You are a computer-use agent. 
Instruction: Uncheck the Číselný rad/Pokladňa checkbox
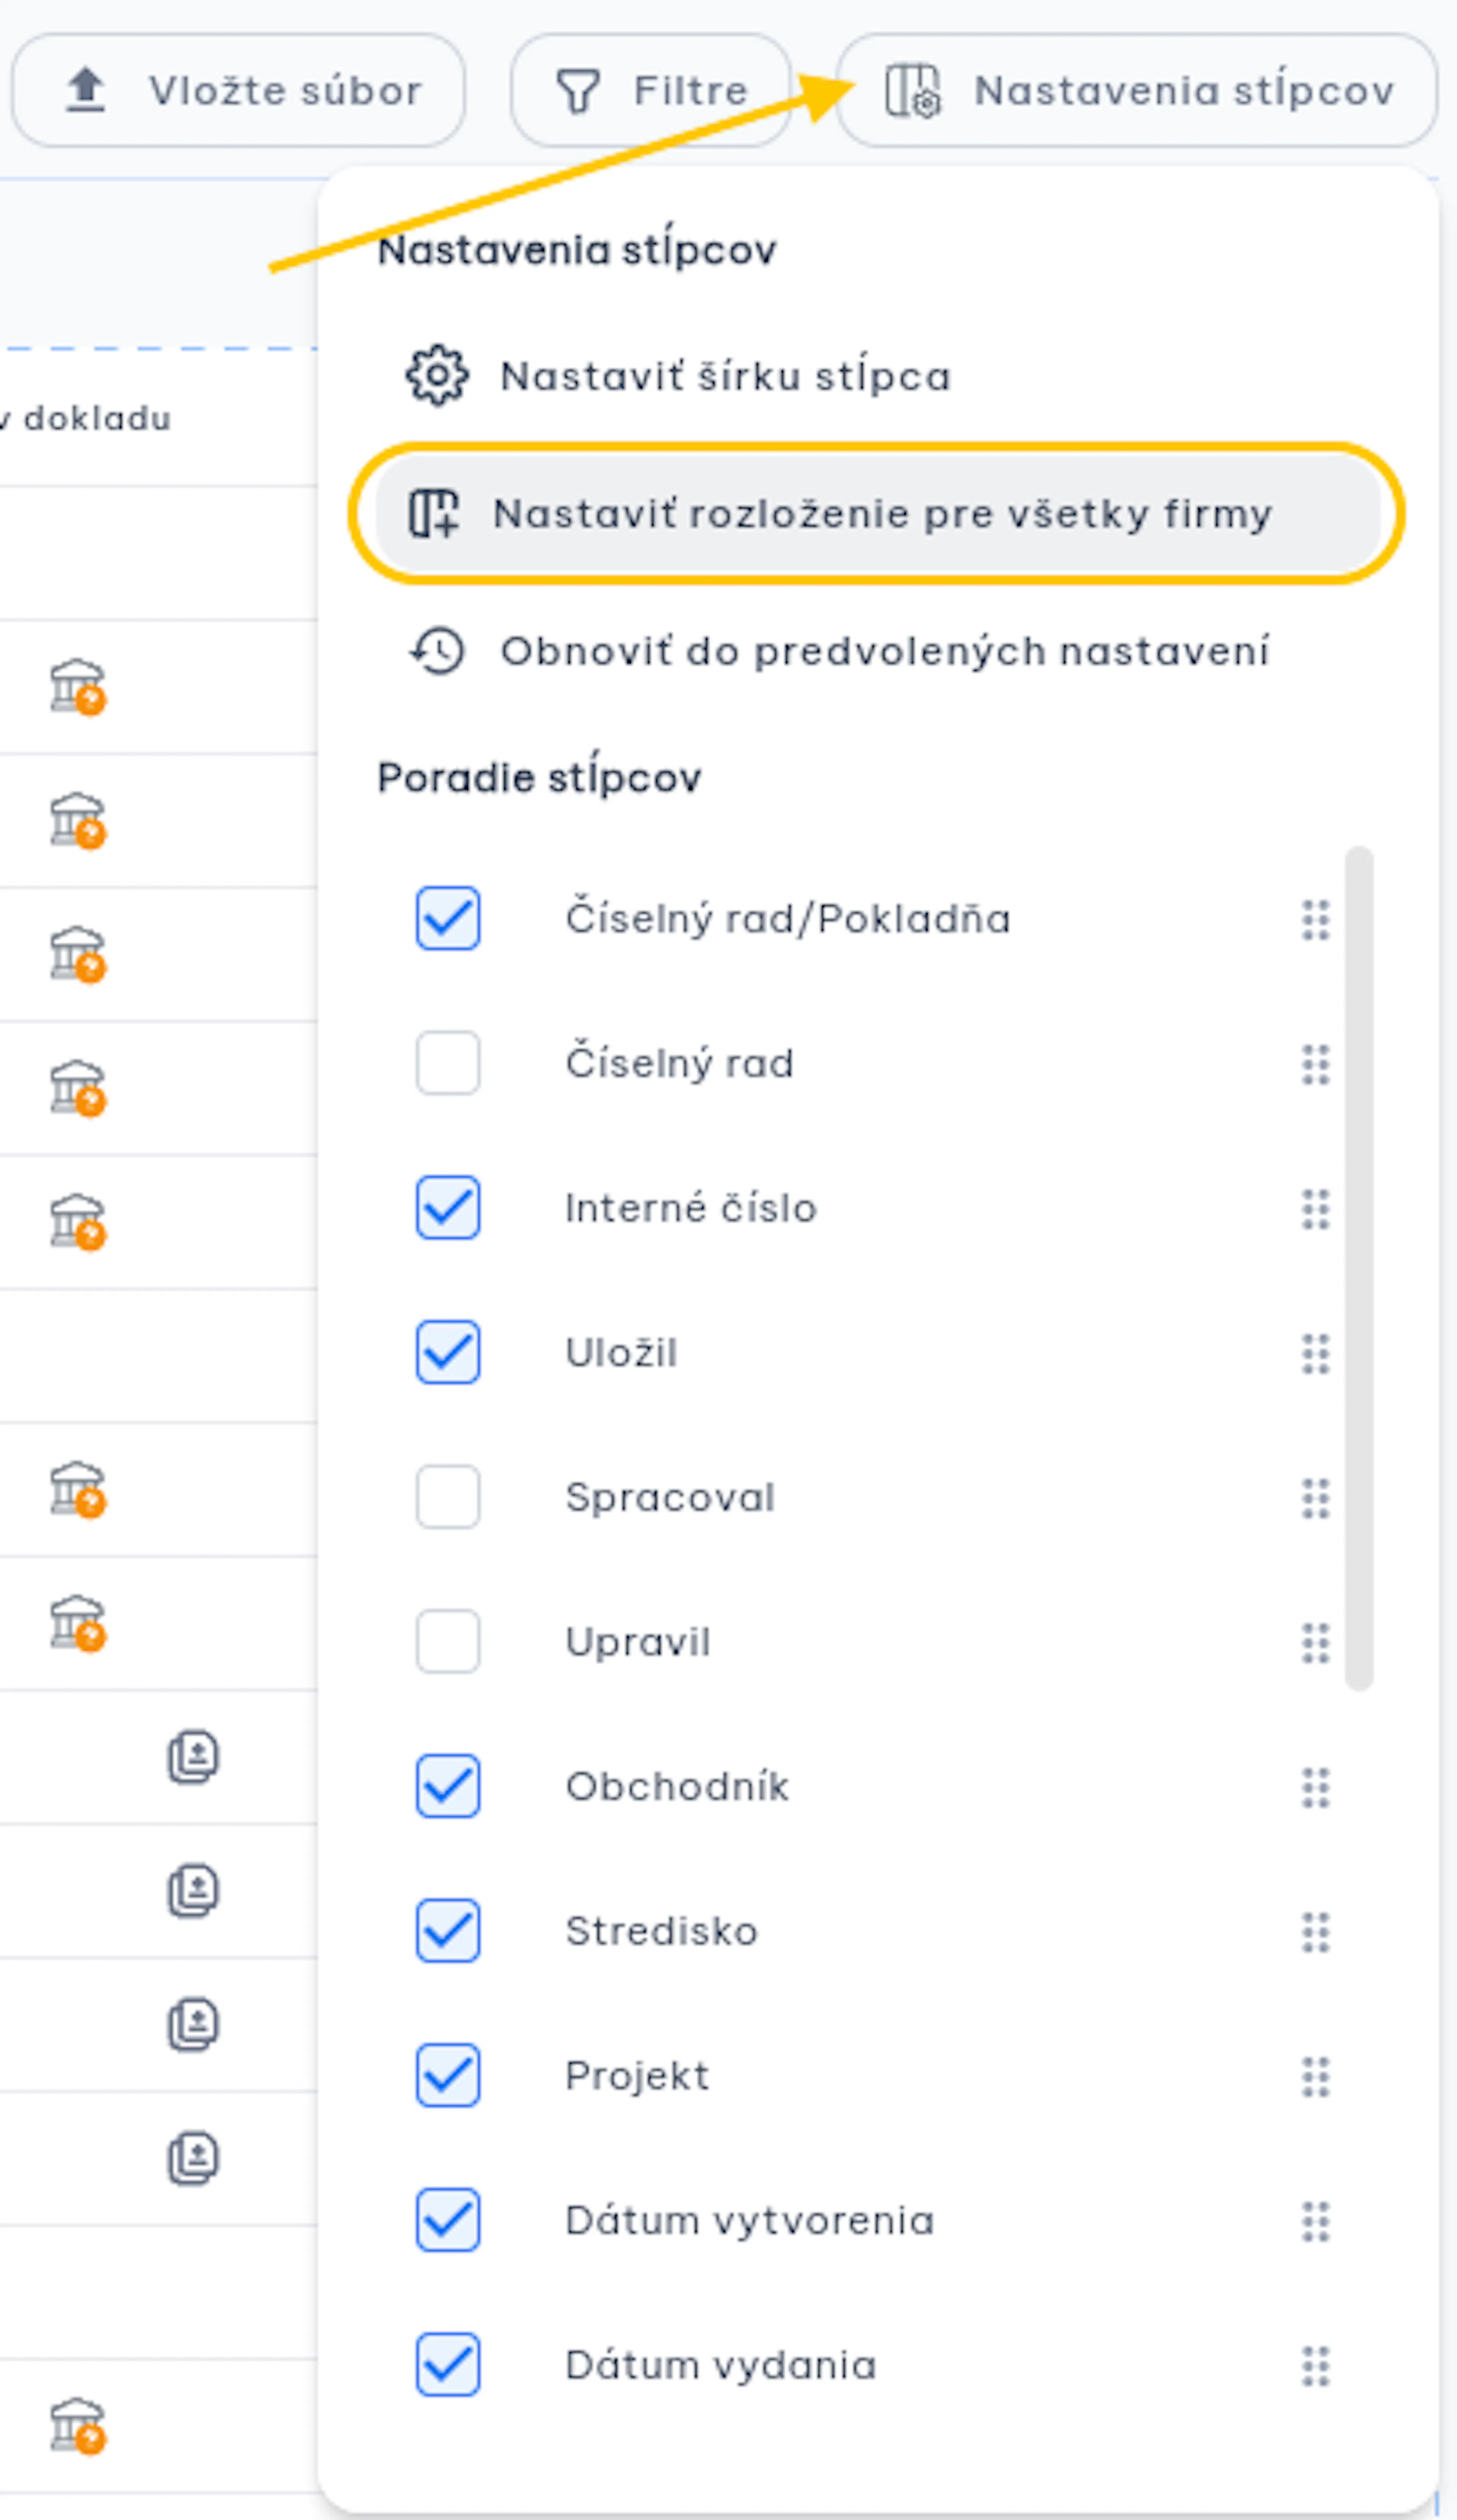tap(448, 918)
